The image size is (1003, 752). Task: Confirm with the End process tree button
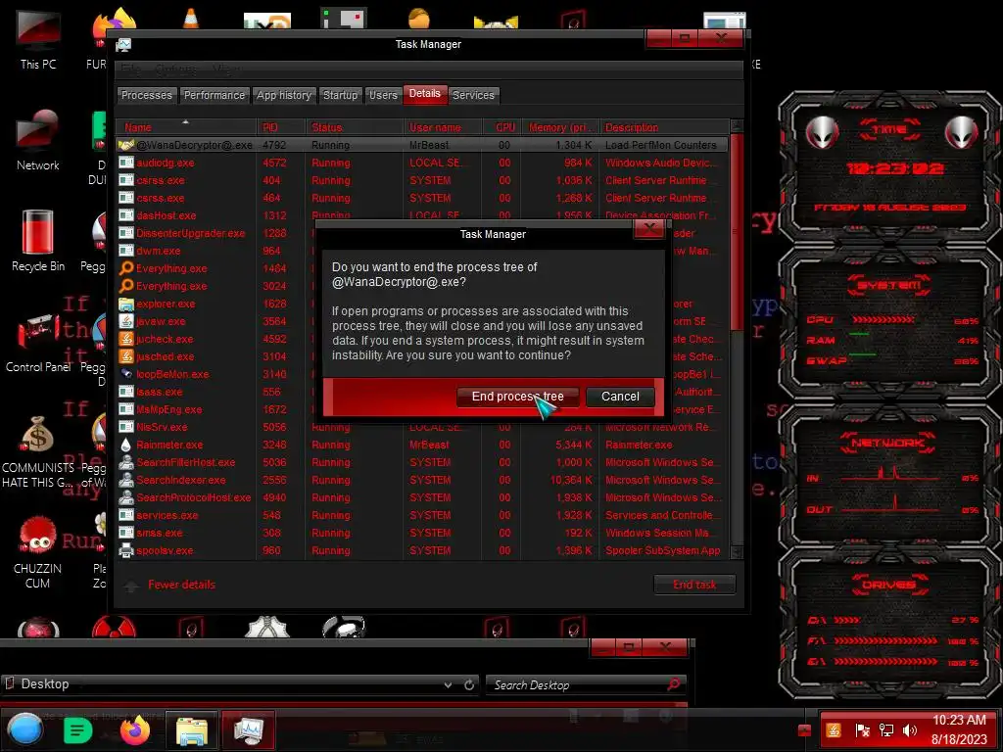(517, 397)
